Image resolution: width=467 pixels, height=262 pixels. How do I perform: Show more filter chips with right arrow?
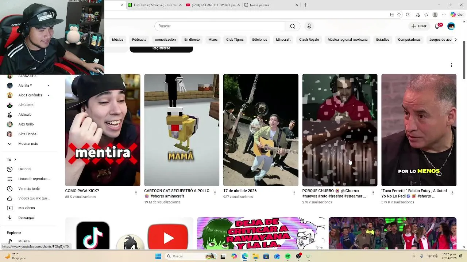click(x=455, y=40)
